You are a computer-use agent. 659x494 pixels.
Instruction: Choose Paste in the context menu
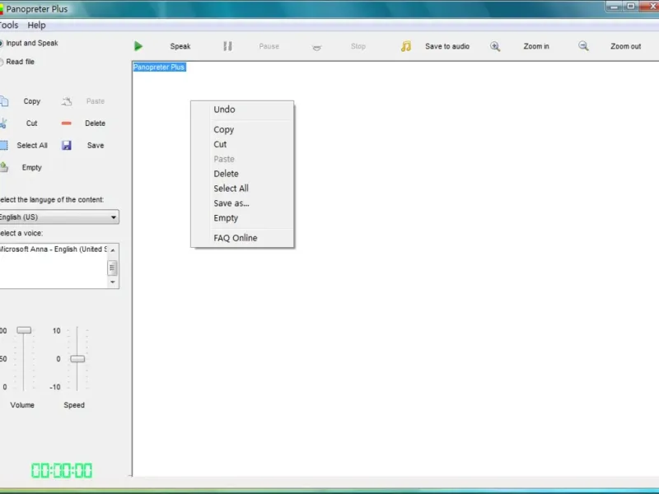(x=242, y=159)
